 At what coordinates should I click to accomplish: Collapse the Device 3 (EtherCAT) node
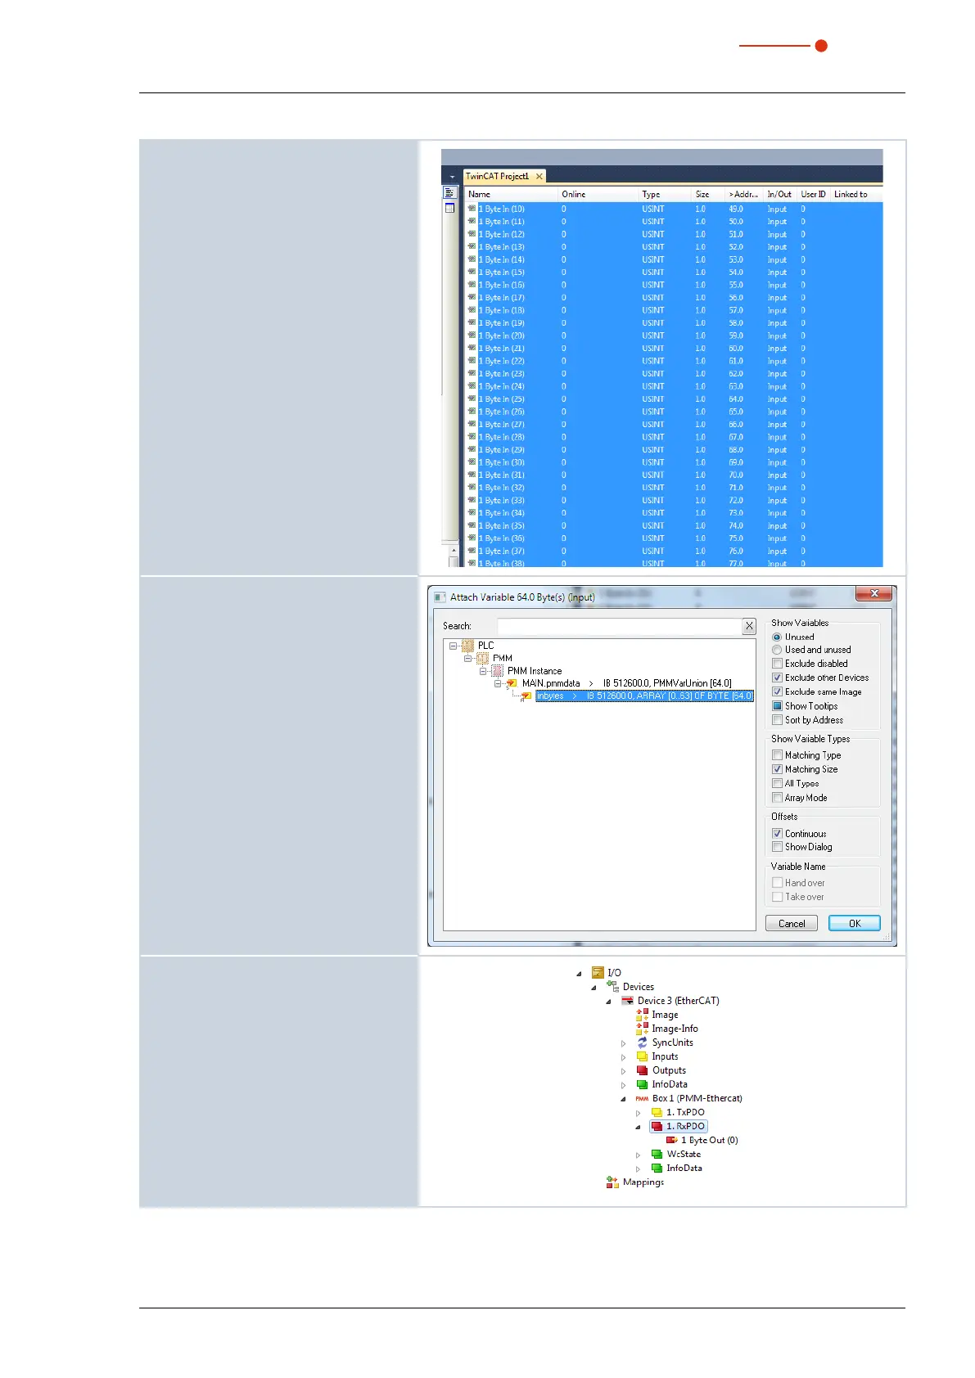[608, 1002]
